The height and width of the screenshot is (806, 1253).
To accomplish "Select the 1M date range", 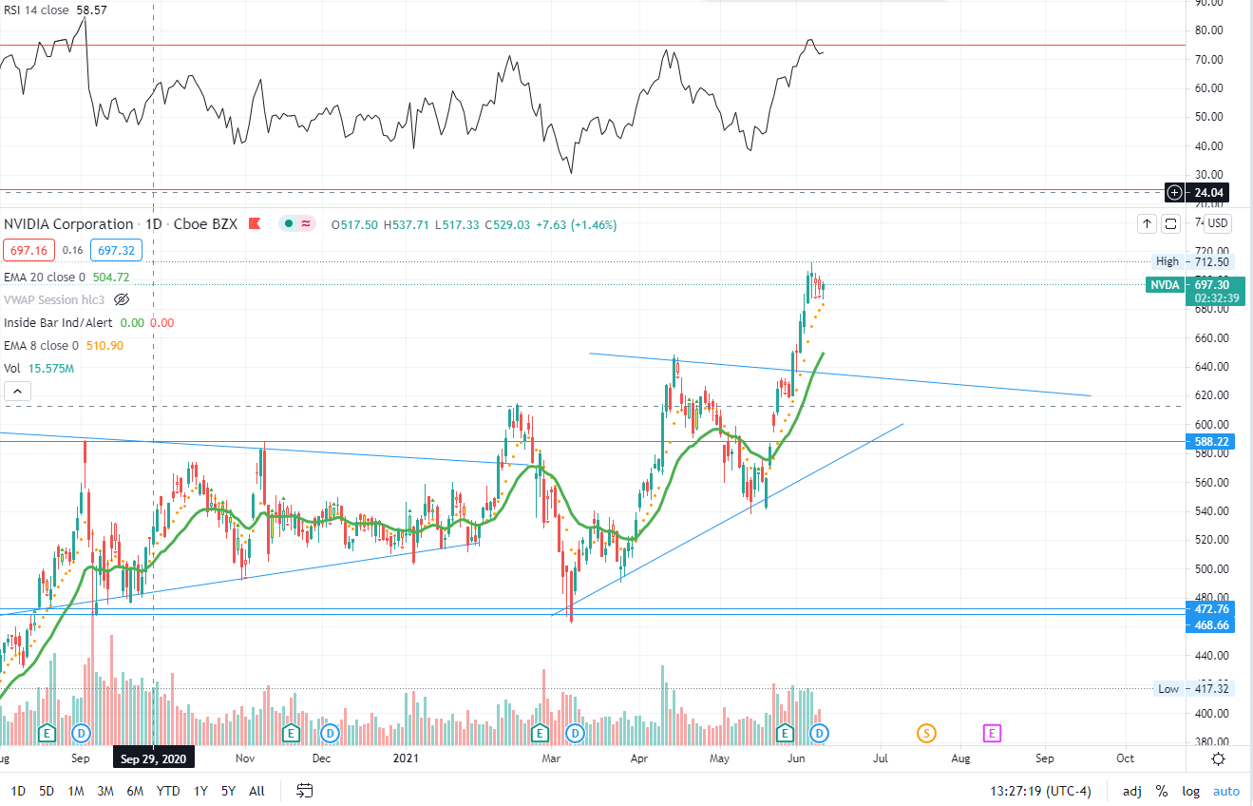I will click(76, 790).
